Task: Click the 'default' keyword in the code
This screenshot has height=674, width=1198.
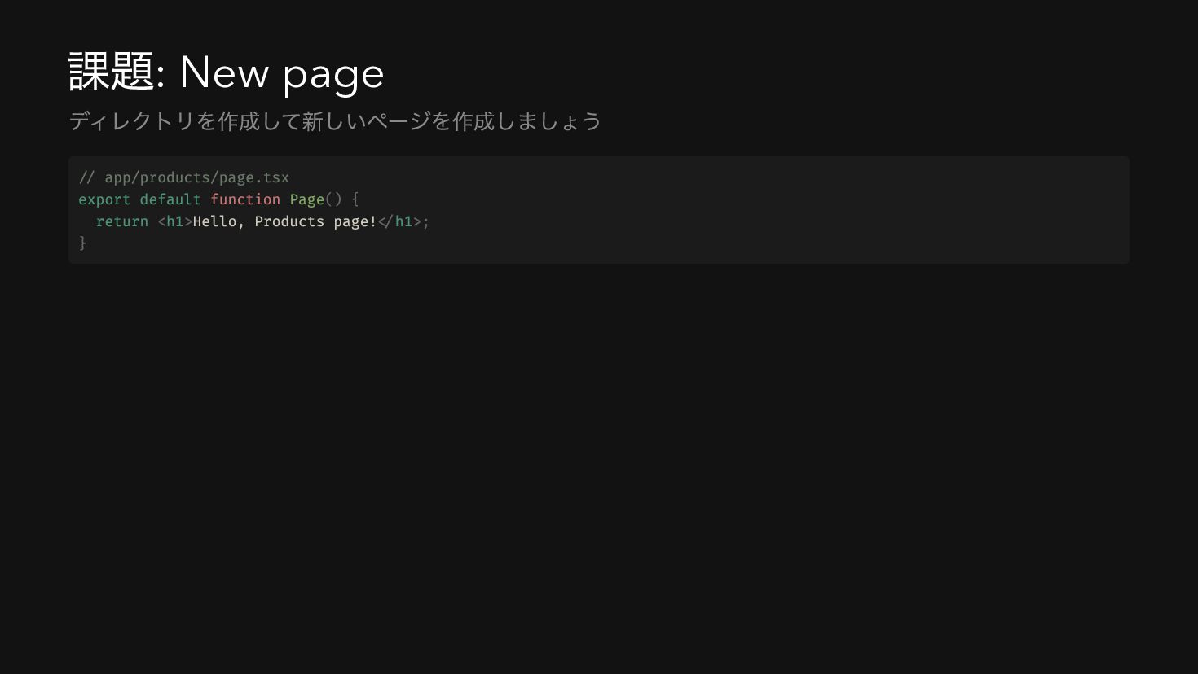Action: tap(170, 199)
